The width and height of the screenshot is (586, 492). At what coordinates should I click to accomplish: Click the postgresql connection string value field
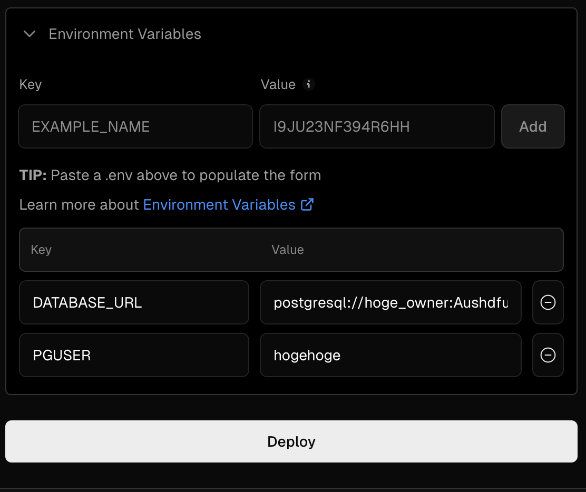click(390, 302)
